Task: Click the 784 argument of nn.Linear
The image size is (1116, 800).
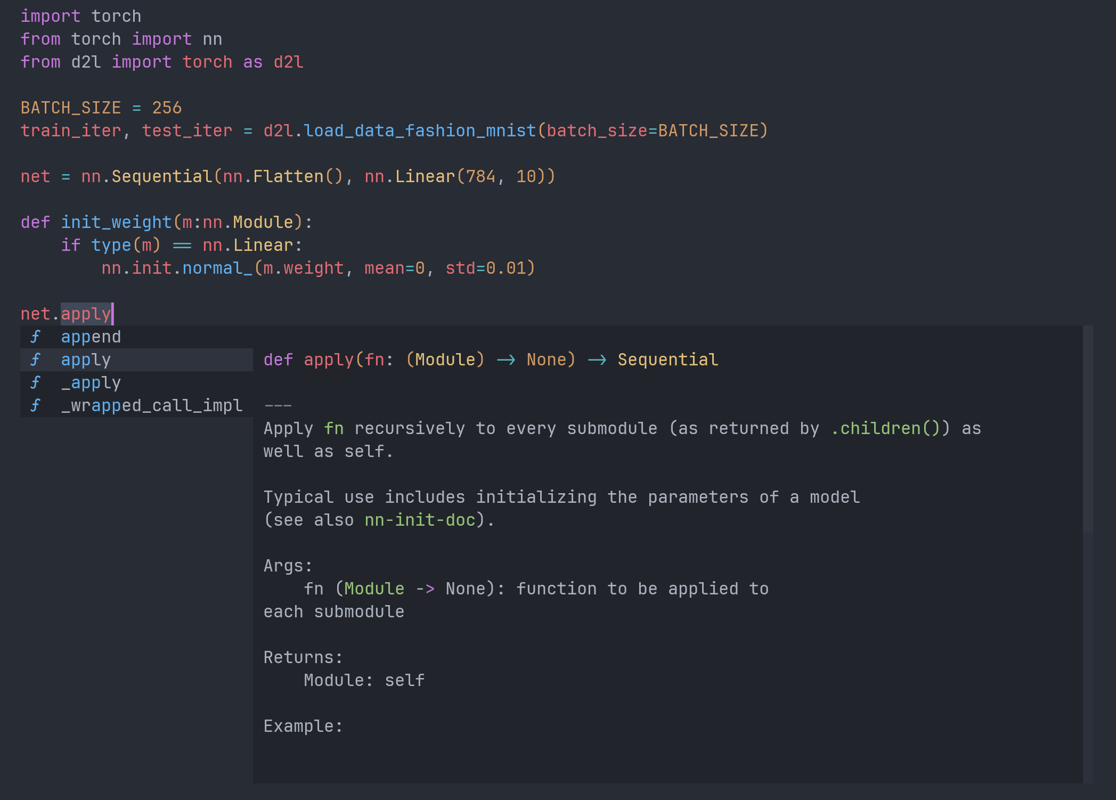Action: (480, 177)
